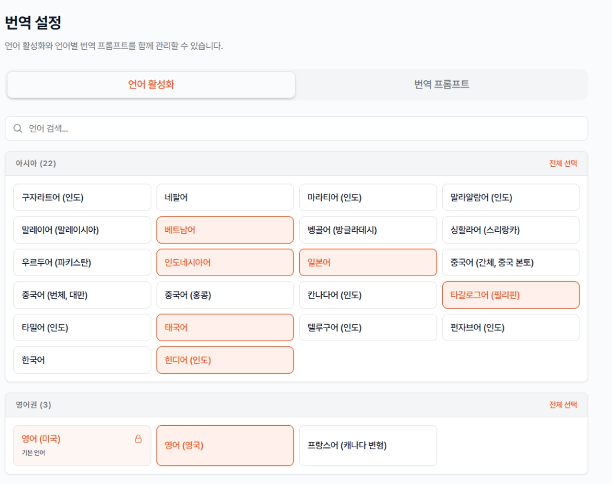Select all languages in 아시아 section
Image resolution: width=612 pixels, height=484 pixels.
tap(563, 163)
